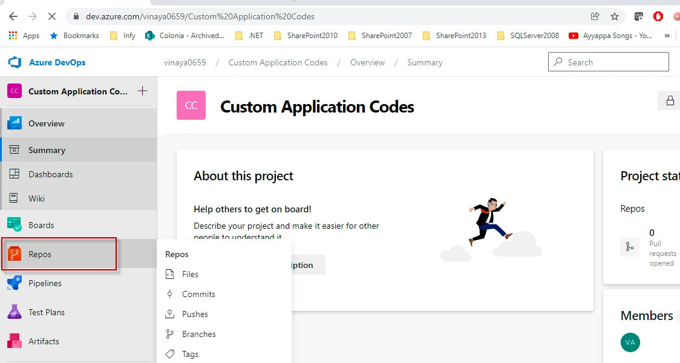The height and width of the screenshot is (363, 680).
Task: Open the Ayyappa Songs YouTube bookmark
Action: (x=610, y=36)
